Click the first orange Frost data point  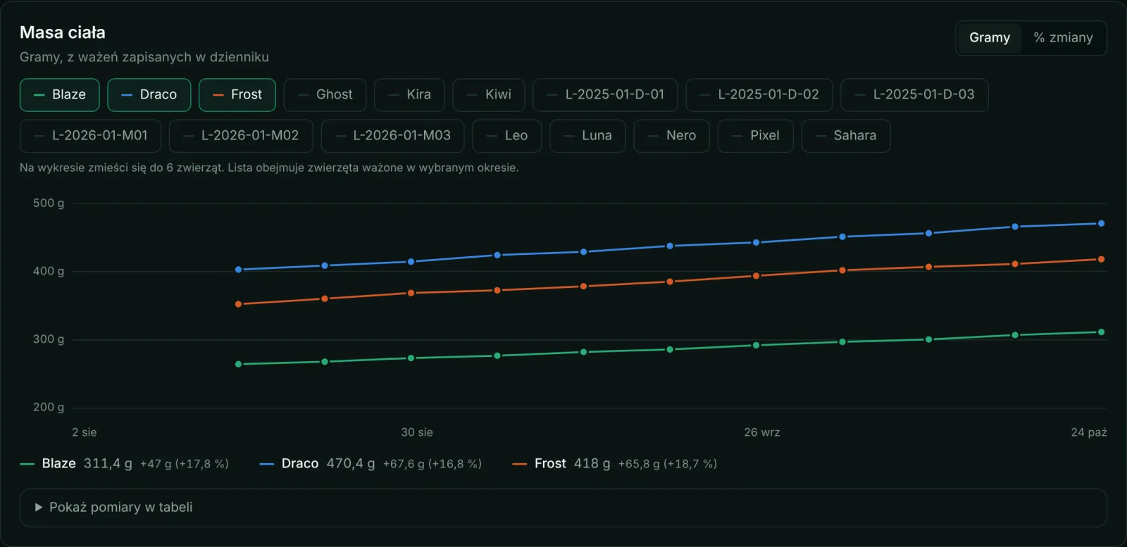pyautogui.click(x=238, y=305)
